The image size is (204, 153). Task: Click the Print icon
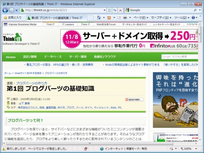pyautogui.click(x=125, y=18)
